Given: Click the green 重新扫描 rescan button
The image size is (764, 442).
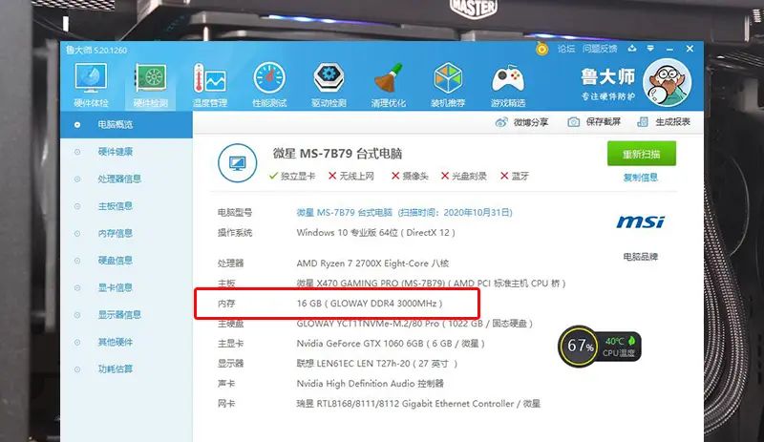Looking at the screenshot, I should pos(641,154).
